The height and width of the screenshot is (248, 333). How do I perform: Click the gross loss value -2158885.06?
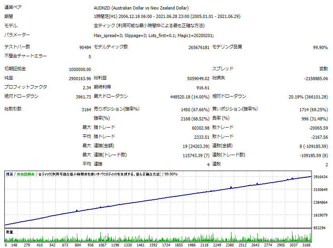[316, 79]
